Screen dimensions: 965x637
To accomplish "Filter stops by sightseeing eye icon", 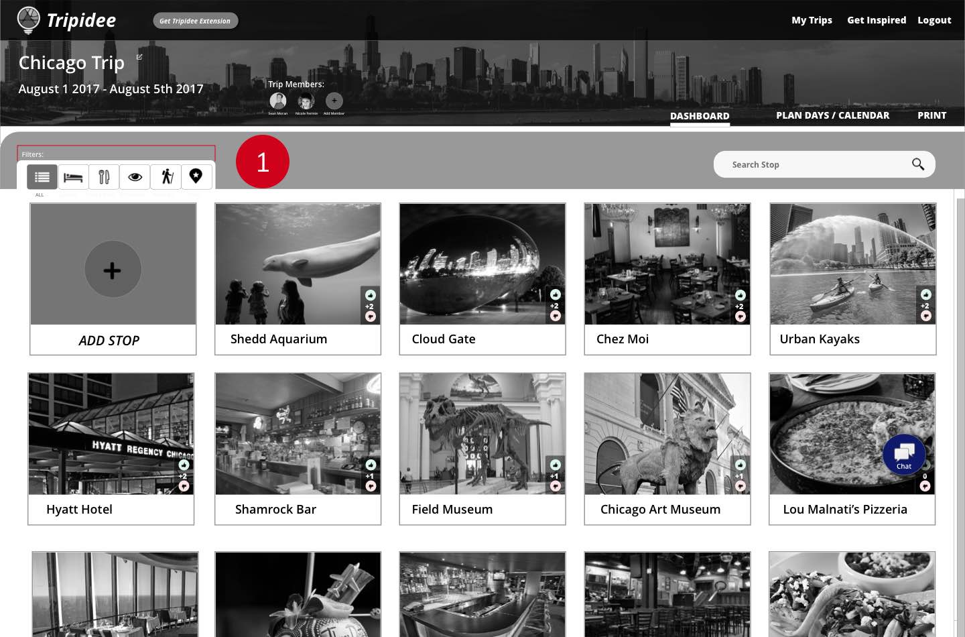I will [x=135, y=177].
